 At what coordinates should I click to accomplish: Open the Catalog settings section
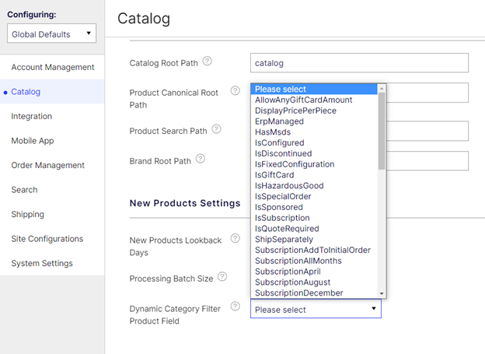(52, 92)
